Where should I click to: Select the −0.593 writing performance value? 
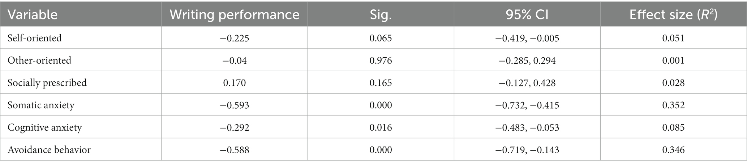point(235,105)
